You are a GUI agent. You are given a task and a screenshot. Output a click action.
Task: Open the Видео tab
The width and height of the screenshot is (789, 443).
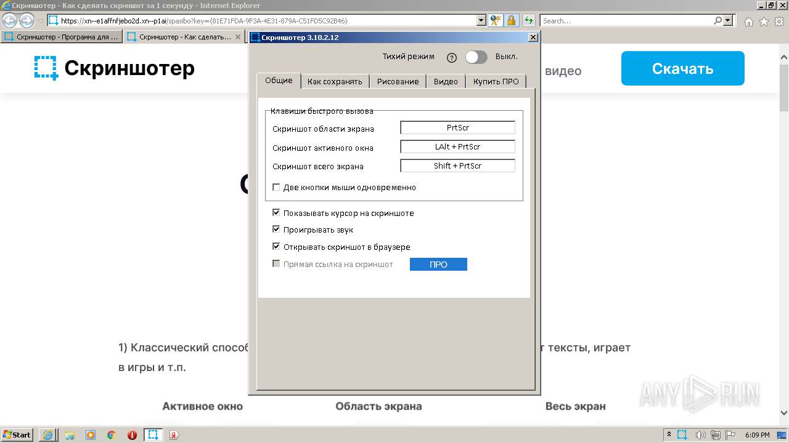coord(446,81)
